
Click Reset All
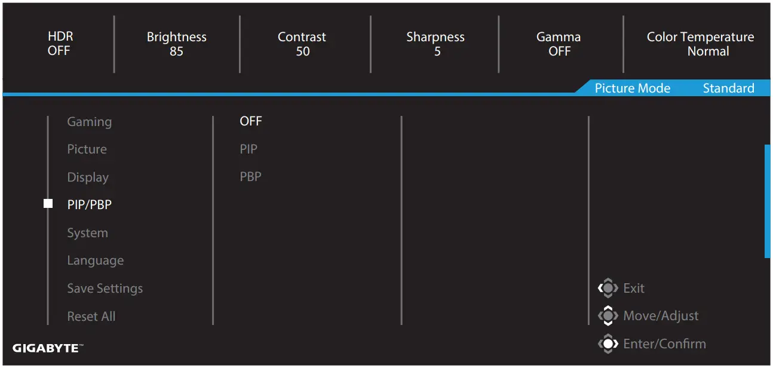click(x=91, y=316)
